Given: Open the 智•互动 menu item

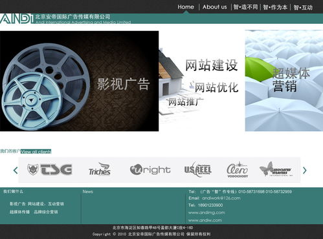Looking at the screenshot, I should click(303, 7).
